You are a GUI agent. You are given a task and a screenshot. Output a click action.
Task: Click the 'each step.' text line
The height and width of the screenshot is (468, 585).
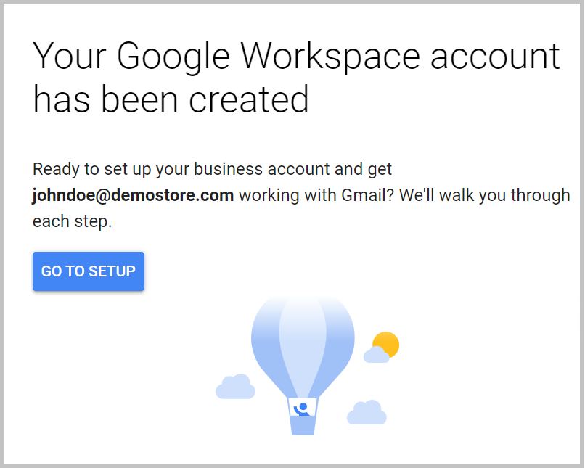pyautogui.click(x=73, y=221)
